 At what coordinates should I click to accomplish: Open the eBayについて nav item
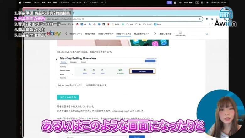coord(76,34)
